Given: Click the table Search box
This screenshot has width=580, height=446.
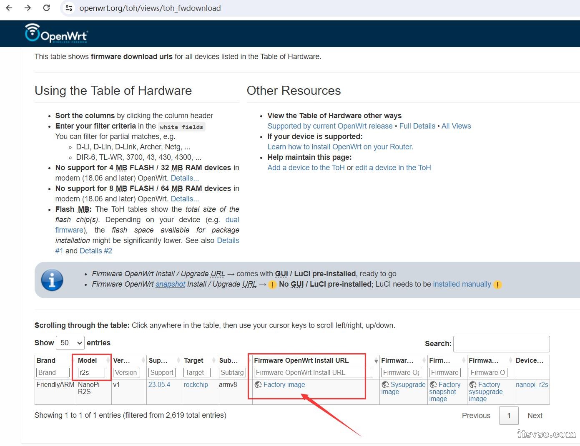Looking at the screenshot, I should pos(501,344).
